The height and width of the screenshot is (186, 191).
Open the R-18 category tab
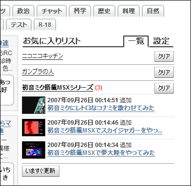point(45,25)
